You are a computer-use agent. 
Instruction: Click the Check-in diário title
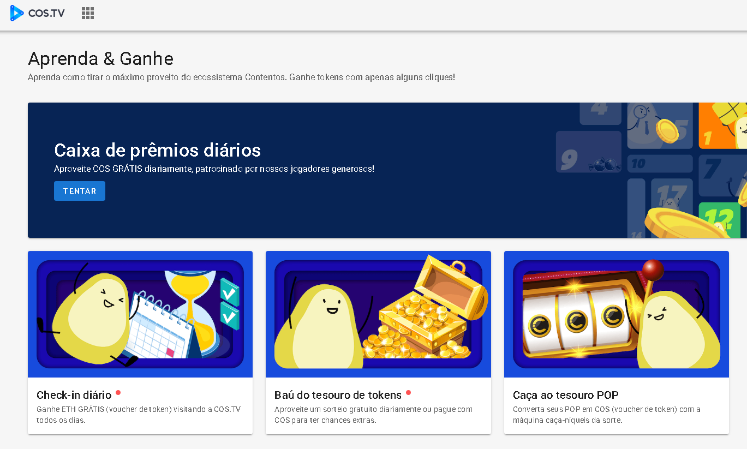[x=74, y=395]
